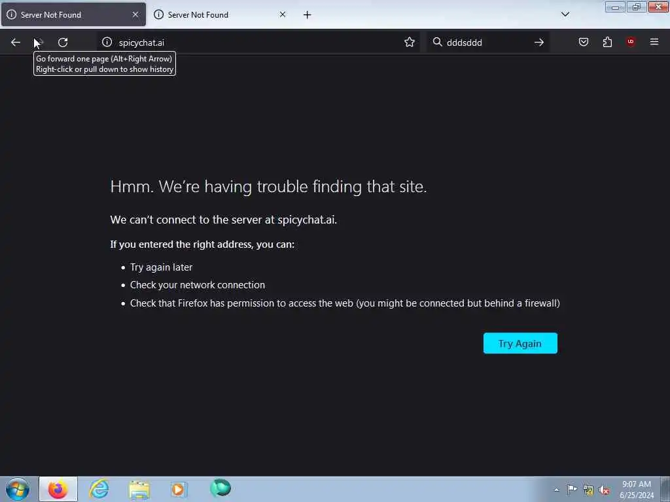Click "If you entered the right address" text
This screenshot has height=502, width=670.
pyautogui.click(x=202, y=244)
